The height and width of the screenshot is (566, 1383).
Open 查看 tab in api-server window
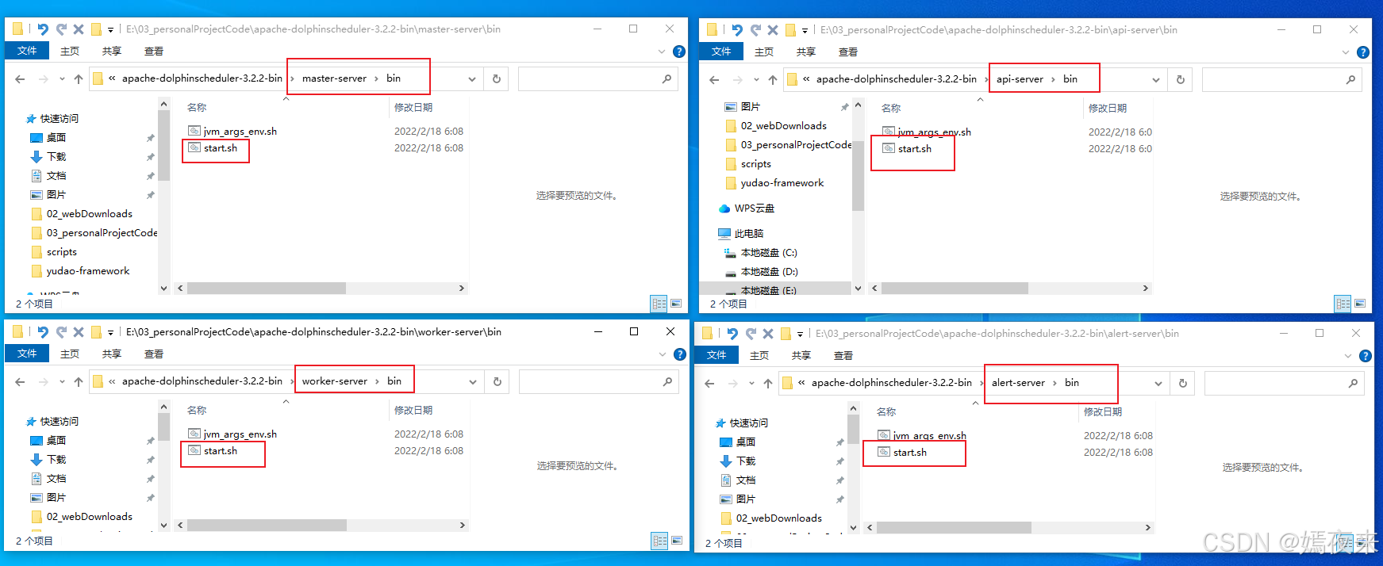848,52
